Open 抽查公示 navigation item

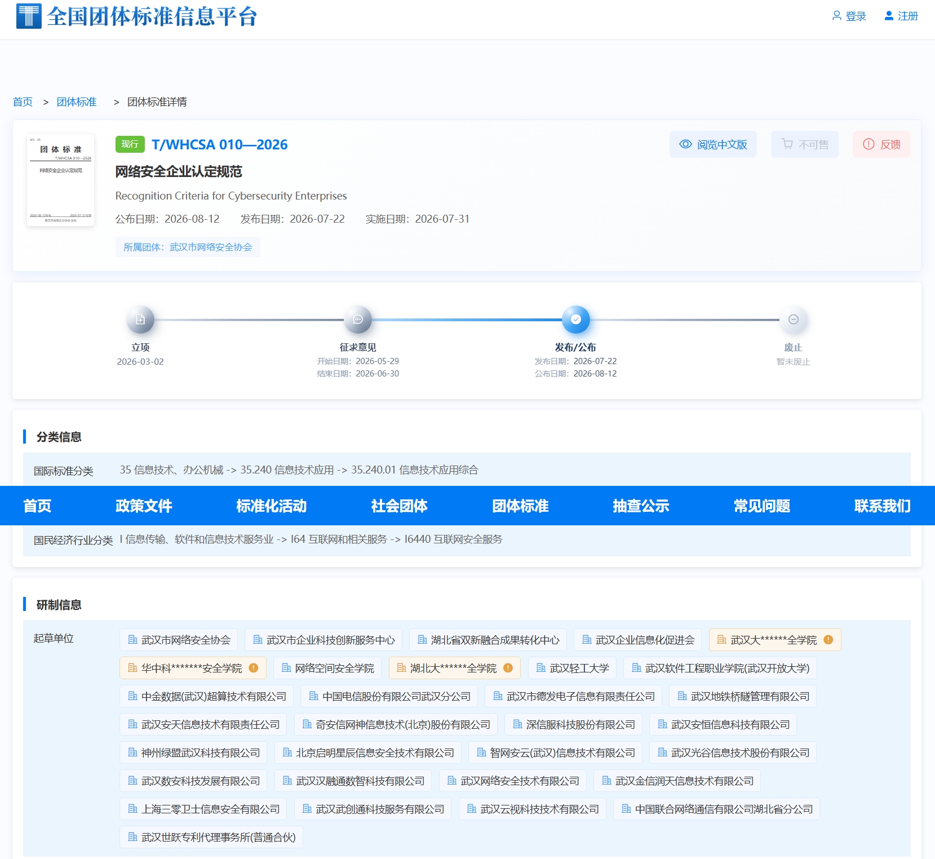641,506
